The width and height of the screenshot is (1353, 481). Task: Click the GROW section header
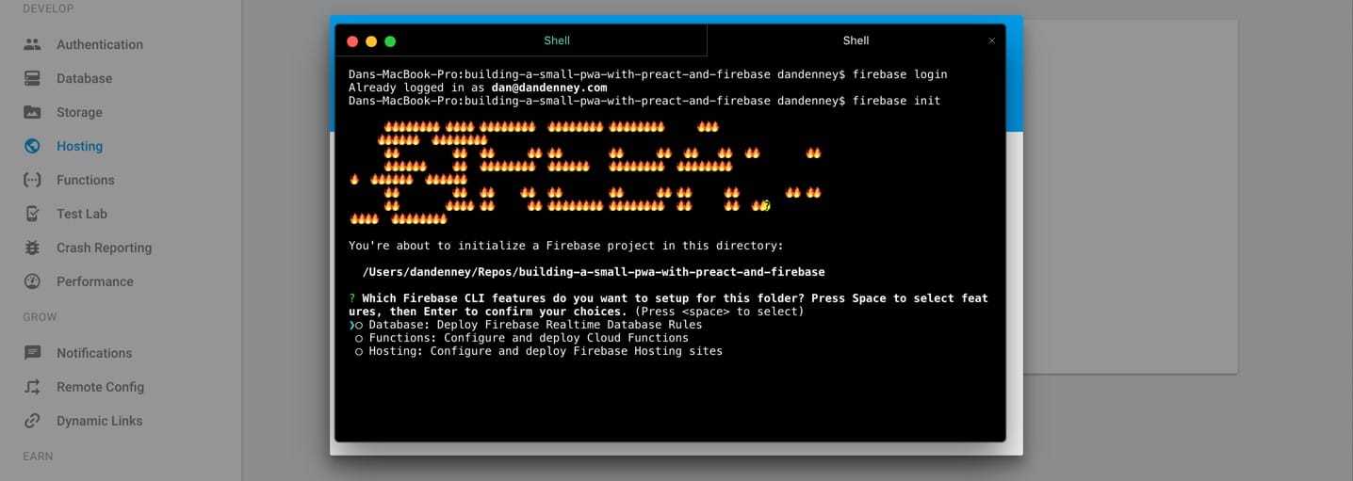click(x=40, y=317)
